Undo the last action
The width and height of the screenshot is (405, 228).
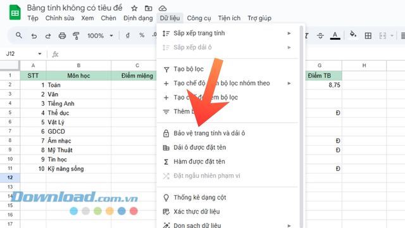(x=34, y=35)
